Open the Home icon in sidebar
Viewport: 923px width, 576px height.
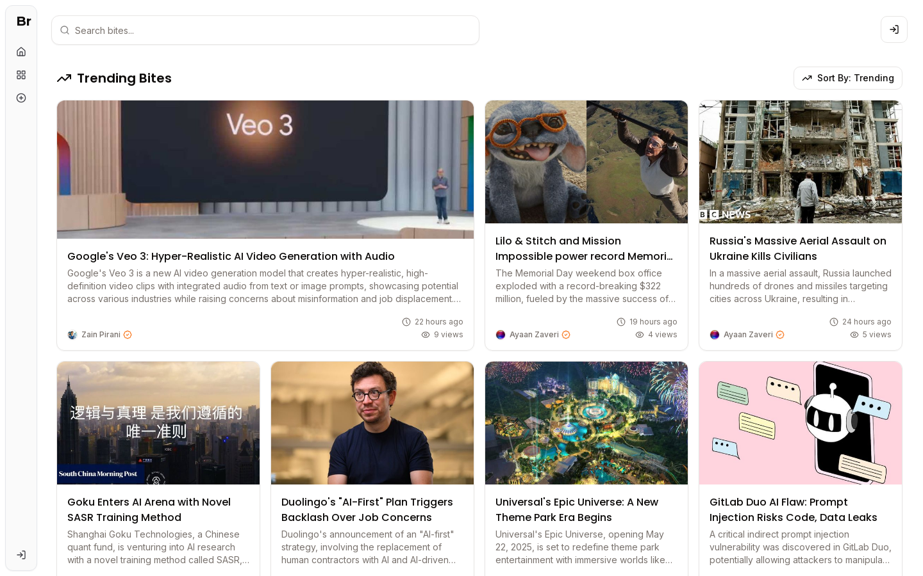click(21, 52)
